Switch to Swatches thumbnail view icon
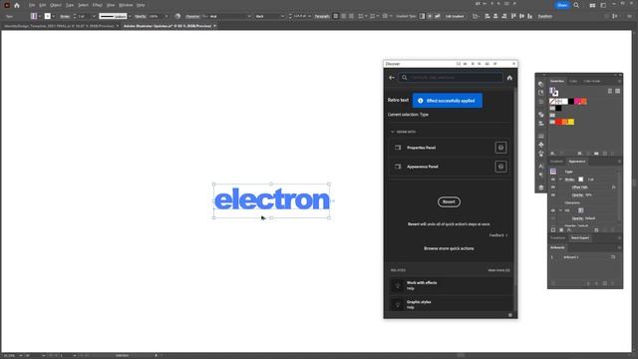 [x=617, y=91]
